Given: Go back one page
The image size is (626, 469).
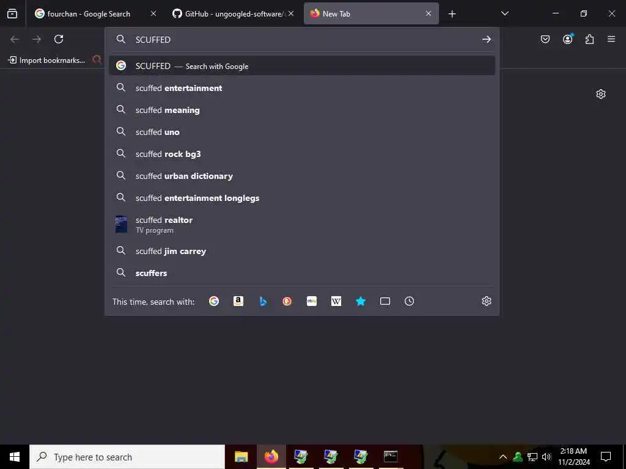Looking at the screenshot, I should click(x=15, y=39).
